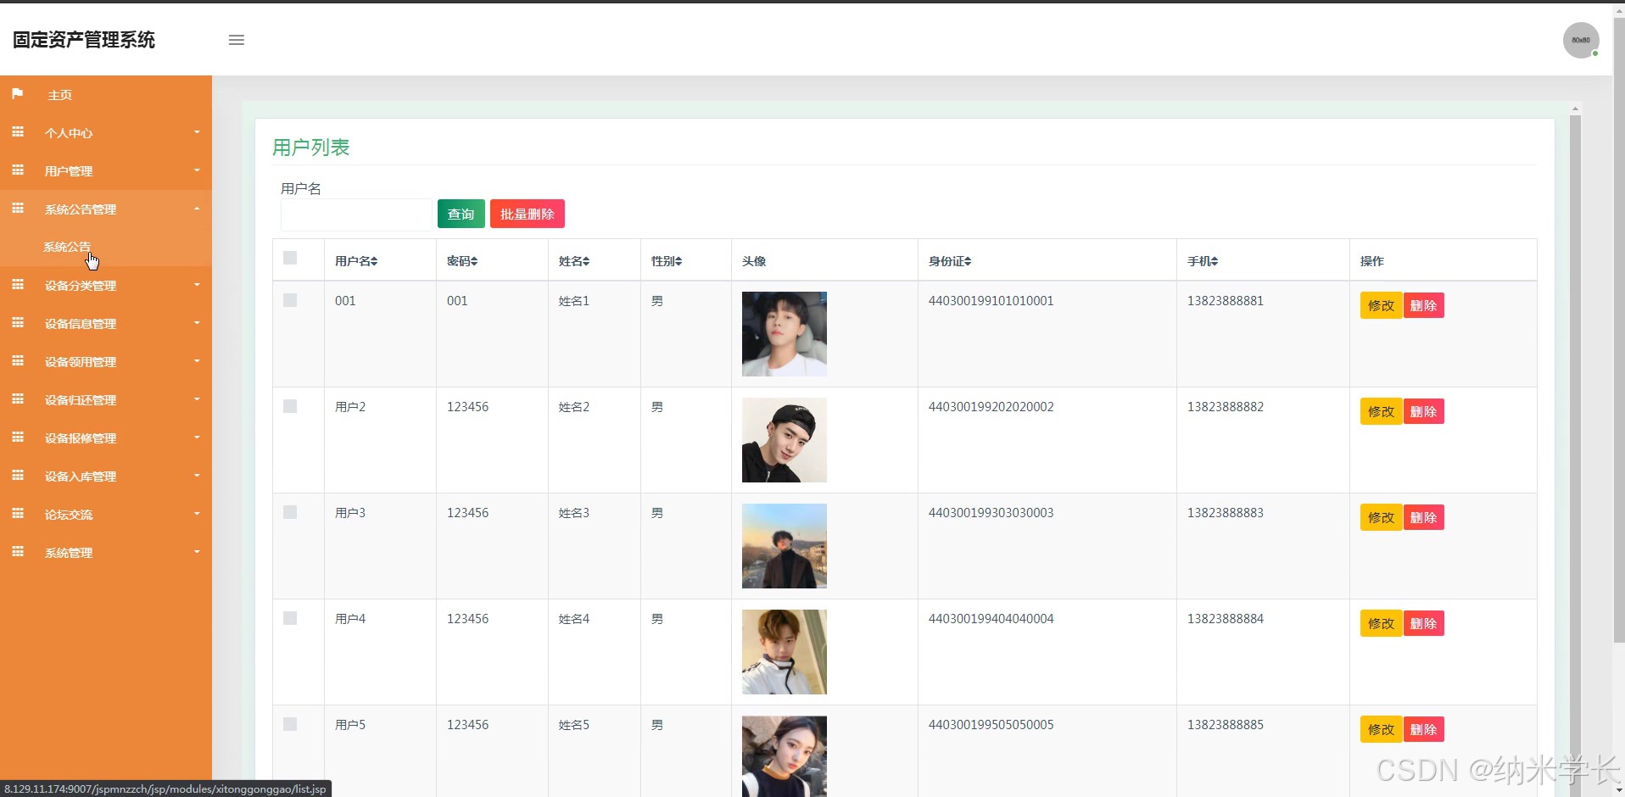Collapse 系统公告管理 menu arrow
Screen dimensions: 1625x797
(x=197, y=208)
